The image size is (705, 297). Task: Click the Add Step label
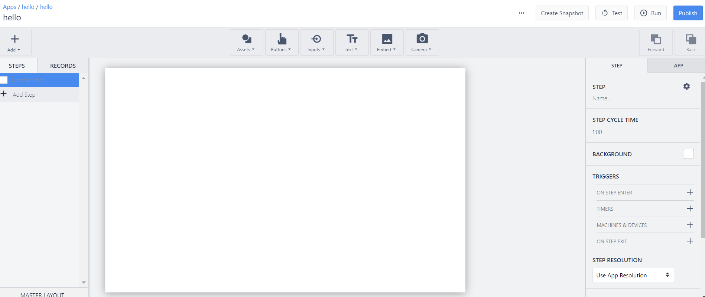click(x=24, y=94)
